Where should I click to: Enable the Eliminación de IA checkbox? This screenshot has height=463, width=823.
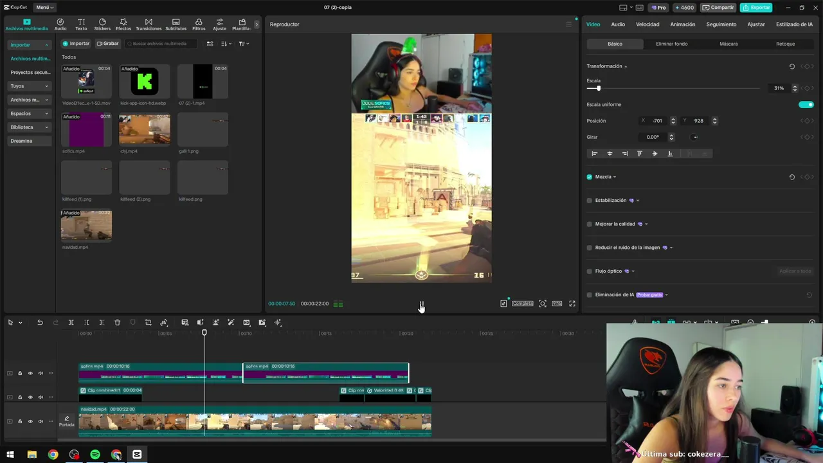[x=589, y=295]
